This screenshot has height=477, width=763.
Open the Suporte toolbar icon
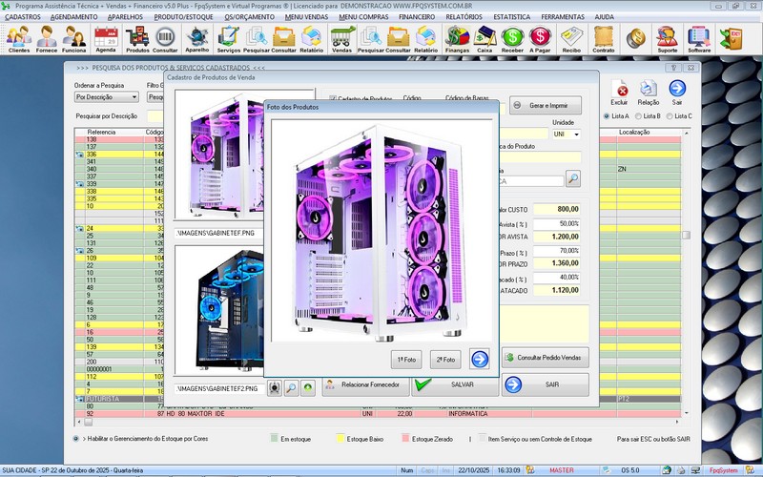[x=667, y=39]
